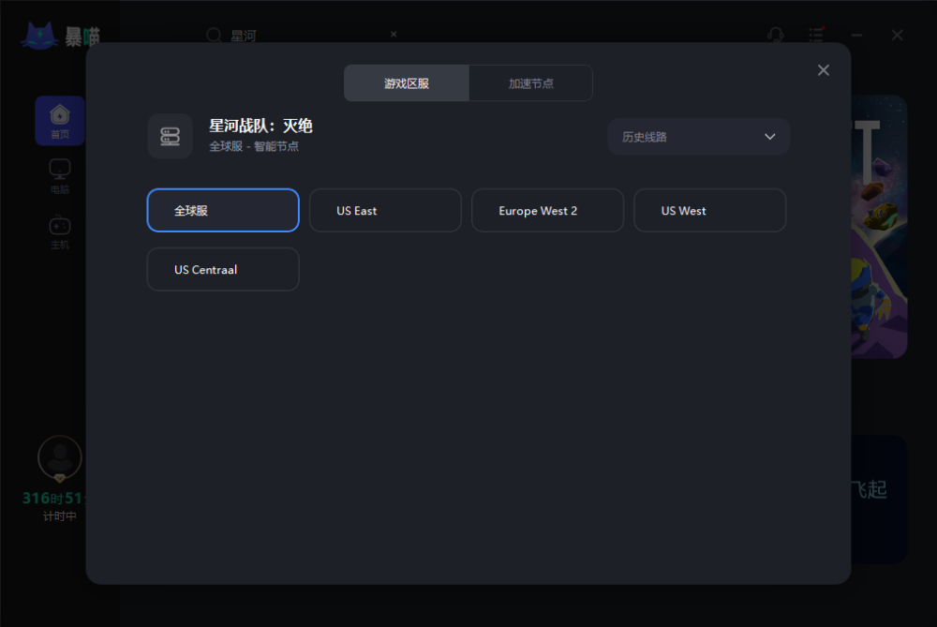Select the 全球服 server region
Image resolution: width=937 pixels, height=627 pixels.
223,210
